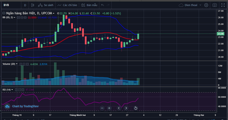Viewport: 228px width, 120px height.
Task: Remove the BB indicator
Action: (25, 18)
